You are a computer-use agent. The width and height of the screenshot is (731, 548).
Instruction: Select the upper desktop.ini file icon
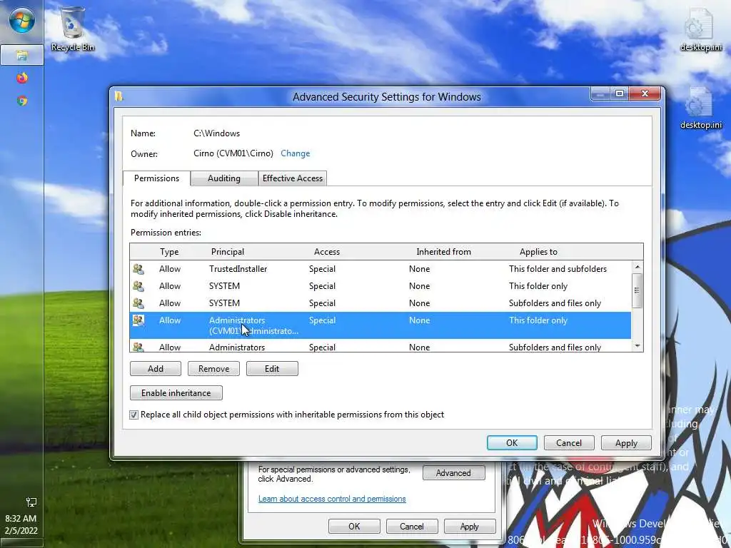(x=700, y=29)
